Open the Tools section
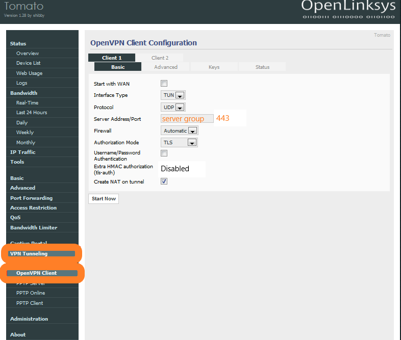 pos(17,162)
